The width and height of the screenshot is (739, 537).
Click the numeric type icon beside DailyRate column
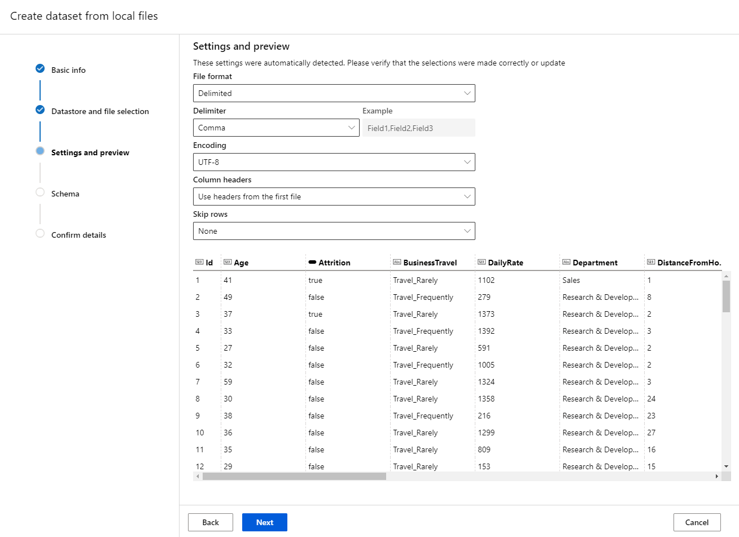point(482,262)
